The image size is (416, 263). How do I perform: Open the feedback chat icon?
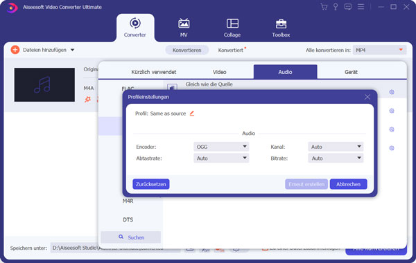click(348, 7)
